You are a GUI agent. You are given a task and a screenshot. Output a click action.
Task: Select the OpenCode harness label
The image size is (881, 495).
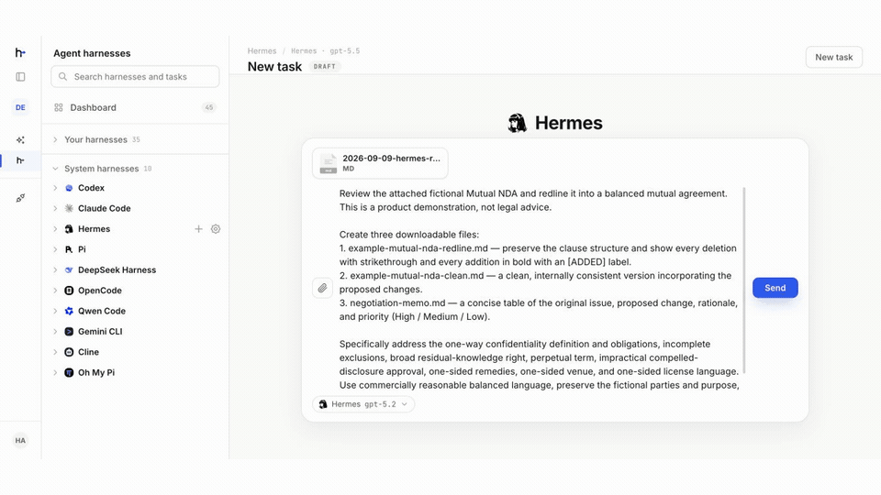(x=100, y=291)
